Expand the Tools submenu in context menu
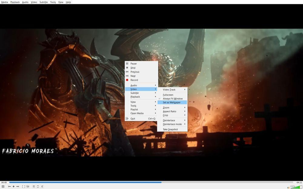Screen dimensions: 303x189 point(142,106)
